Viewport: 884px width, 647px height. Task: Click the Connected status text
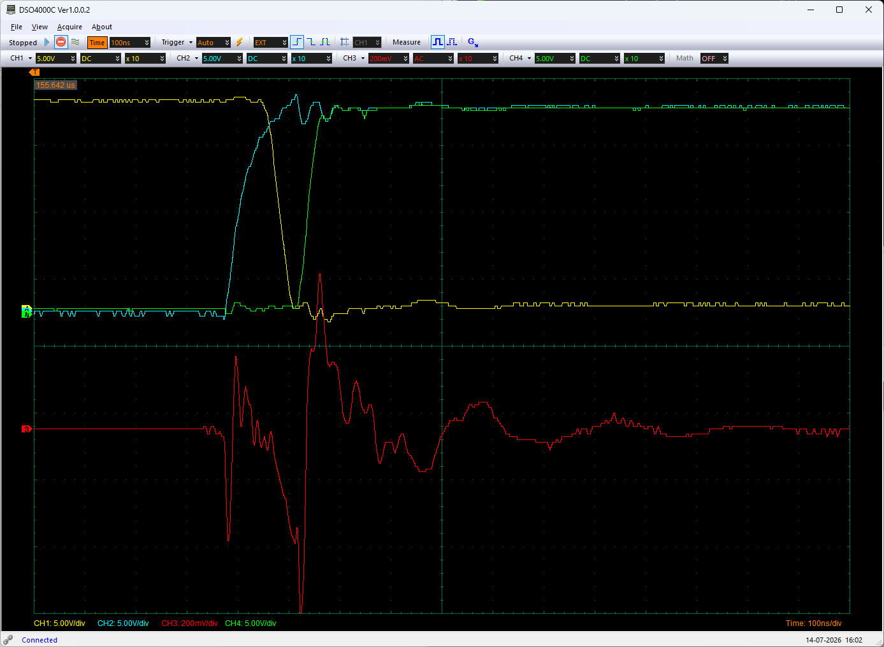[40, 640]
